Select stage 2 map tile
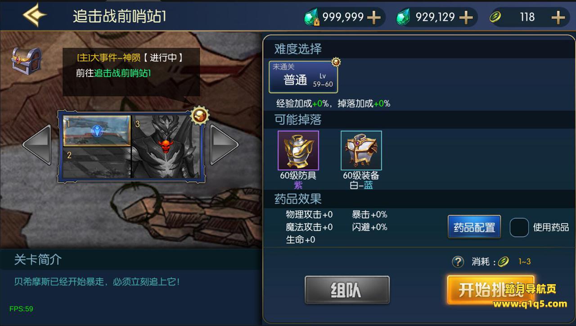 tap(97, 162)
